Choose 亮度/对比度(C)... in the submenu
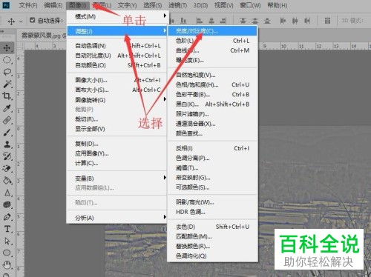Image resolution: width=371 pixels, height=277 pixels. click(x=212, y=31)
